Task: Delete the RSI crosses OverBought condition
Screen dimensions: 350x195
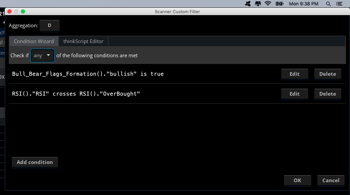Action: pyautogui.click(x=327, y=94)
